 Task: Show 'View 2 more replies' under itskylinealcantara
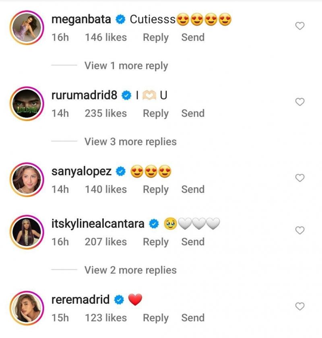point(130,270)
